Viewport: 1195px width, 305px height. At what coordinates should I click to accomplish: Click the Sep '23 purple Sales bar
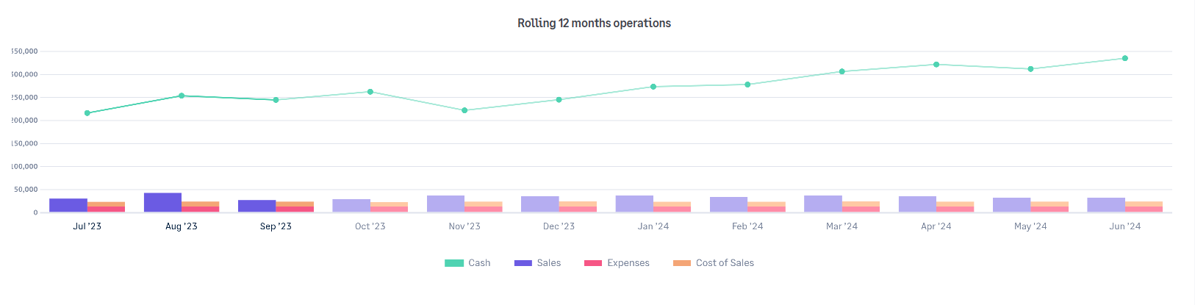click(257, 207)
